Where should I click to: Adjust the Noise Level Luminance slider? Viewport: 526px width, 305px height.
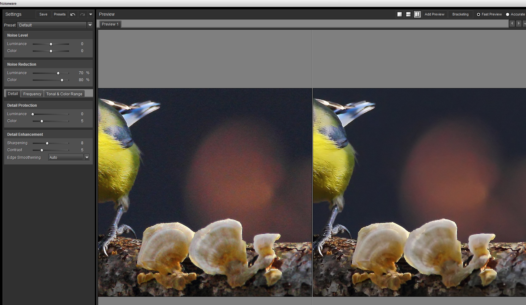click(x=51, y=44)
